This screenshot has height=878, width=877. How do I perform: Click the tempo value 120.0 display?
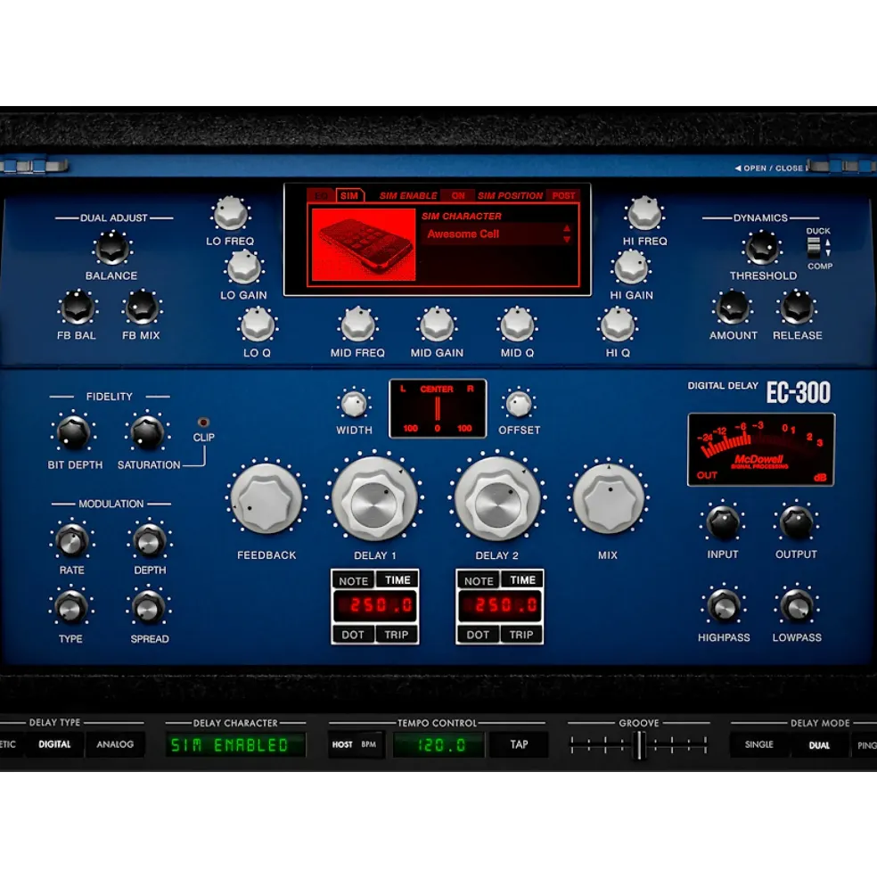coord(439,744)
